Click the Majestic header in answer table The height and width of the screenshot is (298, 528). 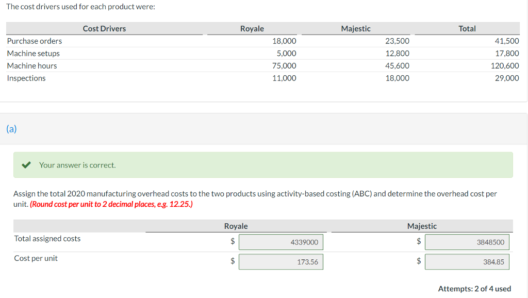coord(422,226)
